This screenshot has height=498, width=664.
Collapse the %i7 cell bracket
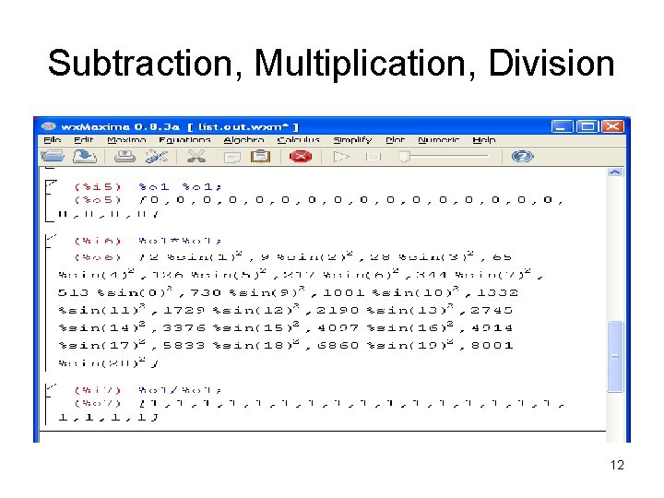50,389
